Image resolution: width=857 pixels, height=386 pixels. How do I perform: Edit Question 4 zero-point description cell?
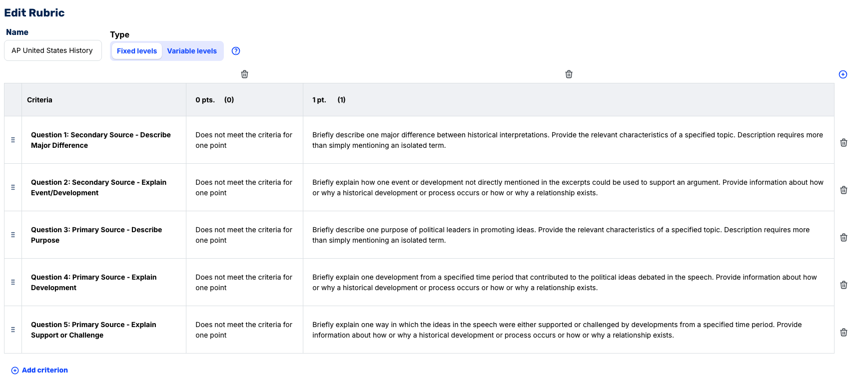[244, 283]
